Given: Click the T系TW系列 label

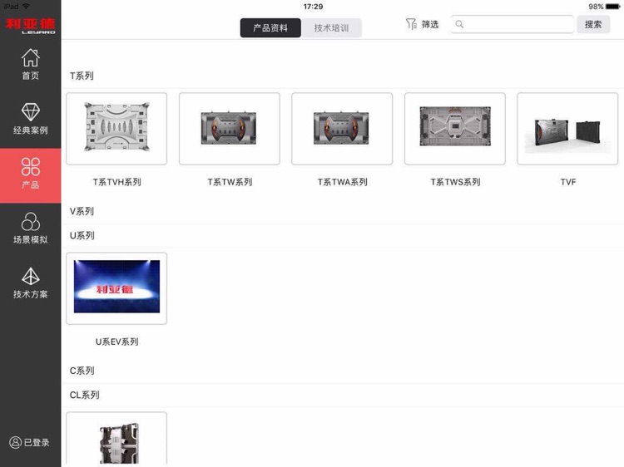Looking at the screenshot, I should coord(230,182).
